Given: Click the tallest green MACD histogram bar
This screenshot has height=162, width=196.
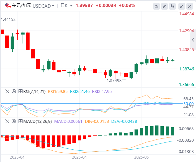Looking at the screenshot, I should 157,130.
